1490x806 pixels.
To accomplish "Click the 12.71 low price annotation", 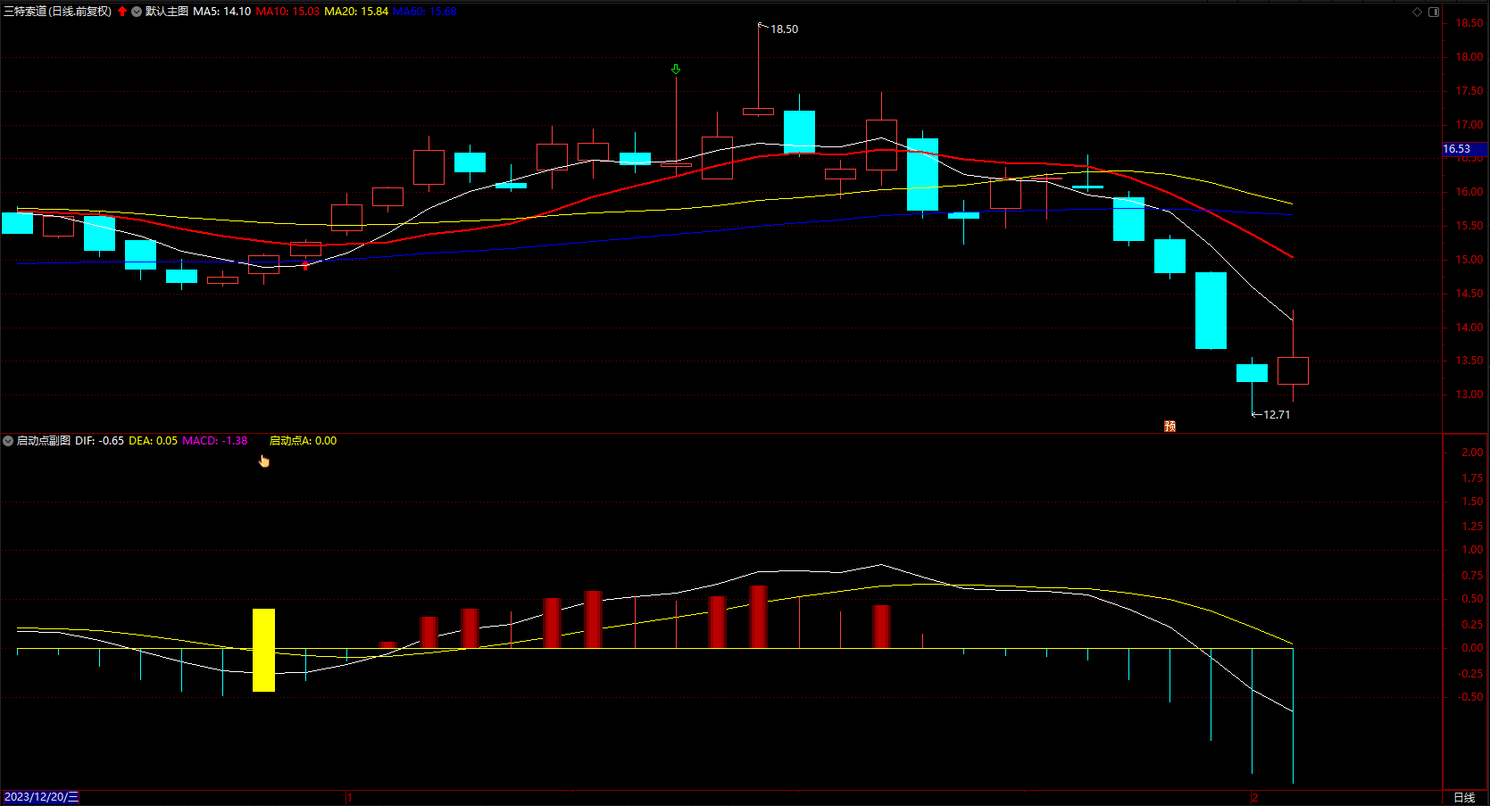I will coord(1277,415).
